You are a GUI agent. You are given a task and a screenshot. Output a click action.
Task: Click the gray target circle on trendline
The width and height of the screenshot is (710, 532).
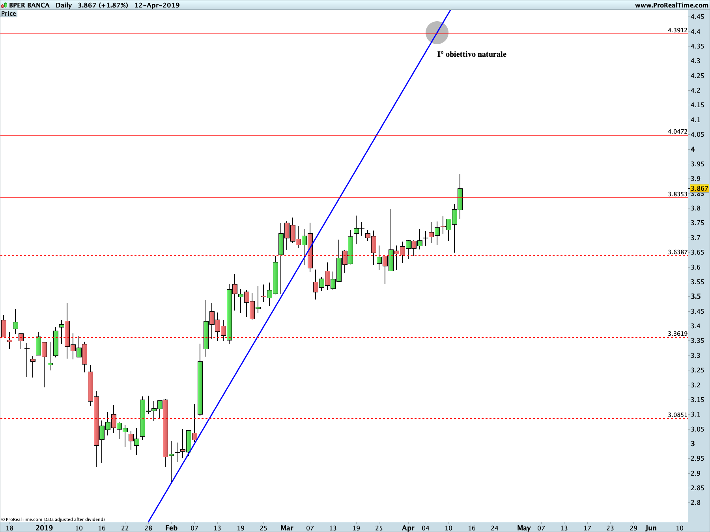point(437,33)
